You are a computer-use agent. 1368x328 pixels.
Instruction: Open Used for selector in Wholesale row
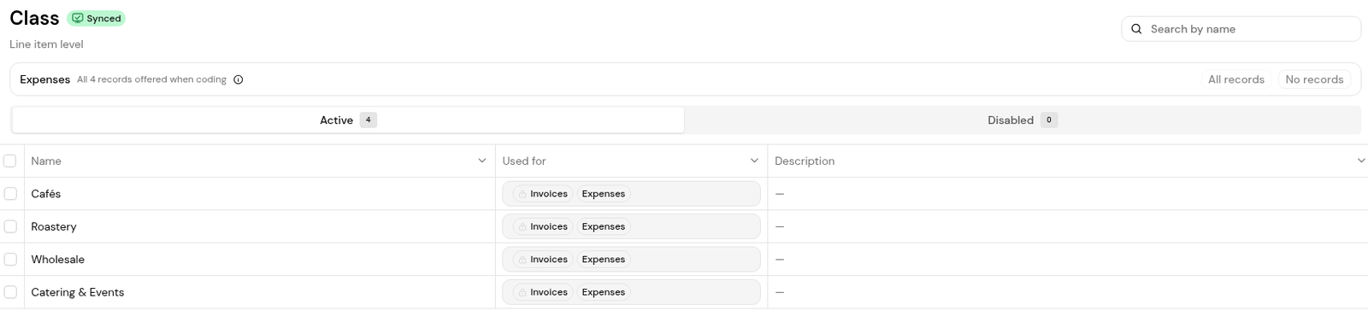pyautogui.click(x=631, y=260)
